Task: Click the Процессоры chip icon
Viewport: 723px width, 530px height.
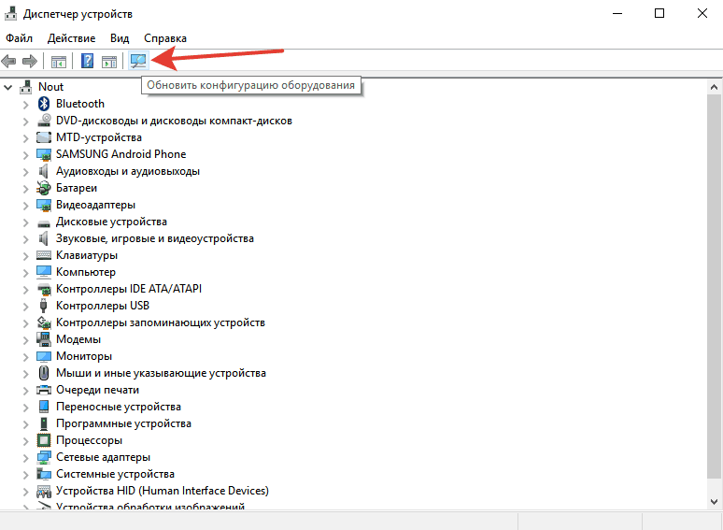Action: (44, 440)
